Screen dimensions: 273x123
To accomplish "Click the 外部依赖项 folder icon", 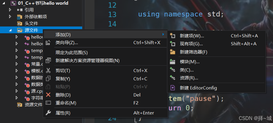I will [x=20, y=17].
